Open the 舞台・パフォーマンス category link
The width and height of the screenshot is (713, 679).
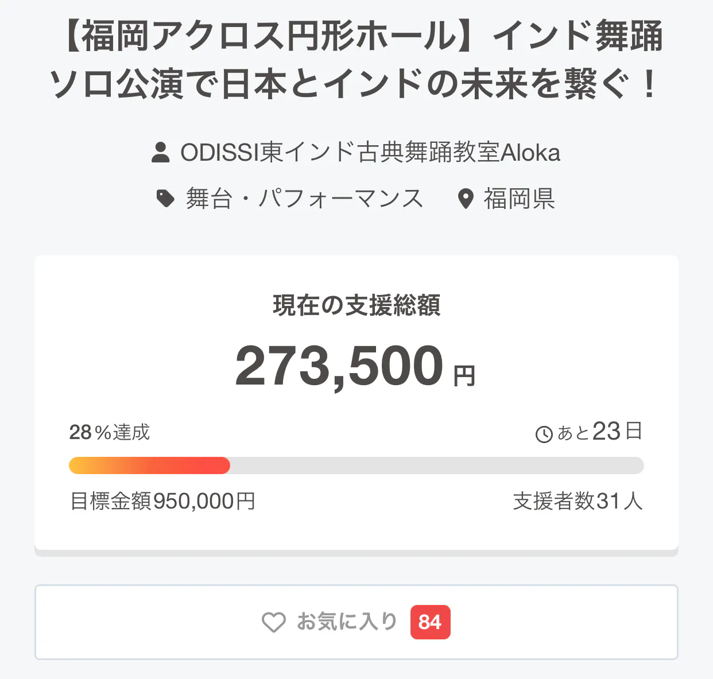coord(304,199)
